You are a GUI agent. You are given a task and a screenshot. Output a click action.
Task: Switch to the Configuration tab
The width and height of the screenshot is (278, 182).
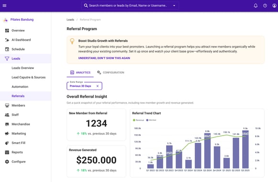pos(111,72)
